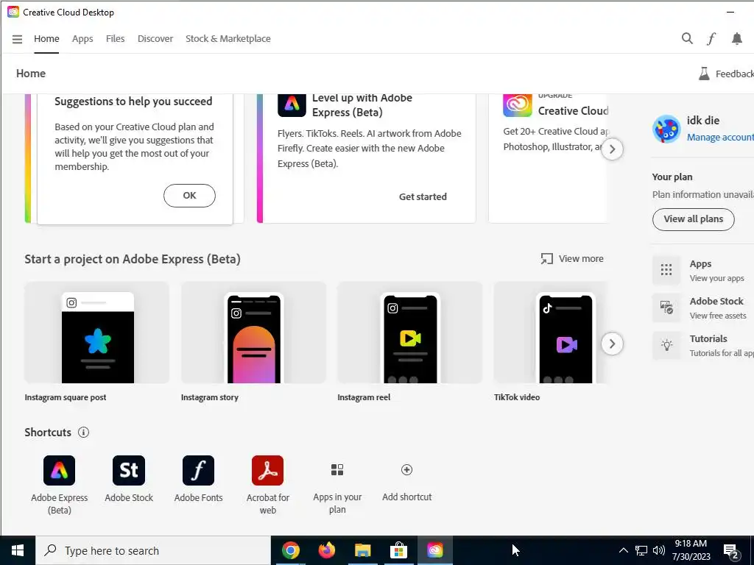Click the taskbar clock showing 9:18 AM
The height and width of the screenshot is (565, 754).
[x=691, y=550]
